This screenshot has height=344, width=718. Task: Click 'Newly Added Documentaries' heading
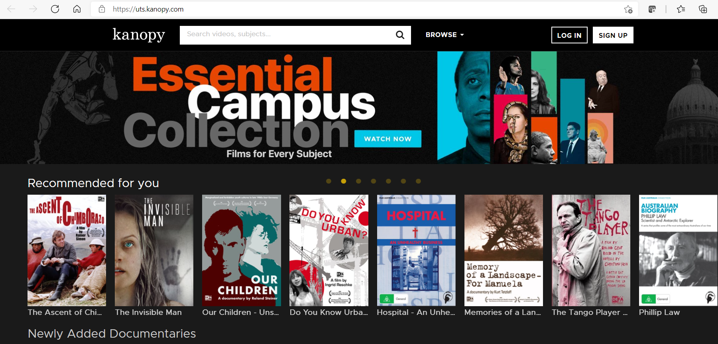[112, 334]
